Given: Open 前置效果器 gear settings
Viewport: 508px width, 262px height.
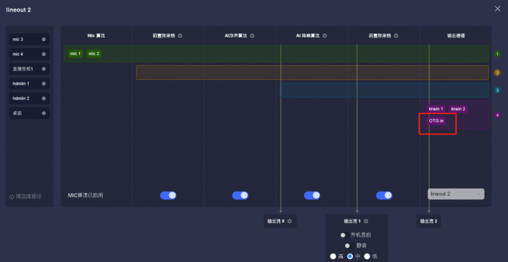Looking at the screenshot, I should click(x=180, y=36).
